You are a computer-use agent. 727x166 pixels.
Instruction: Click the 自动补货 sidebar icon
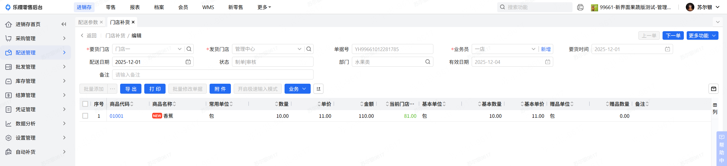9,152
